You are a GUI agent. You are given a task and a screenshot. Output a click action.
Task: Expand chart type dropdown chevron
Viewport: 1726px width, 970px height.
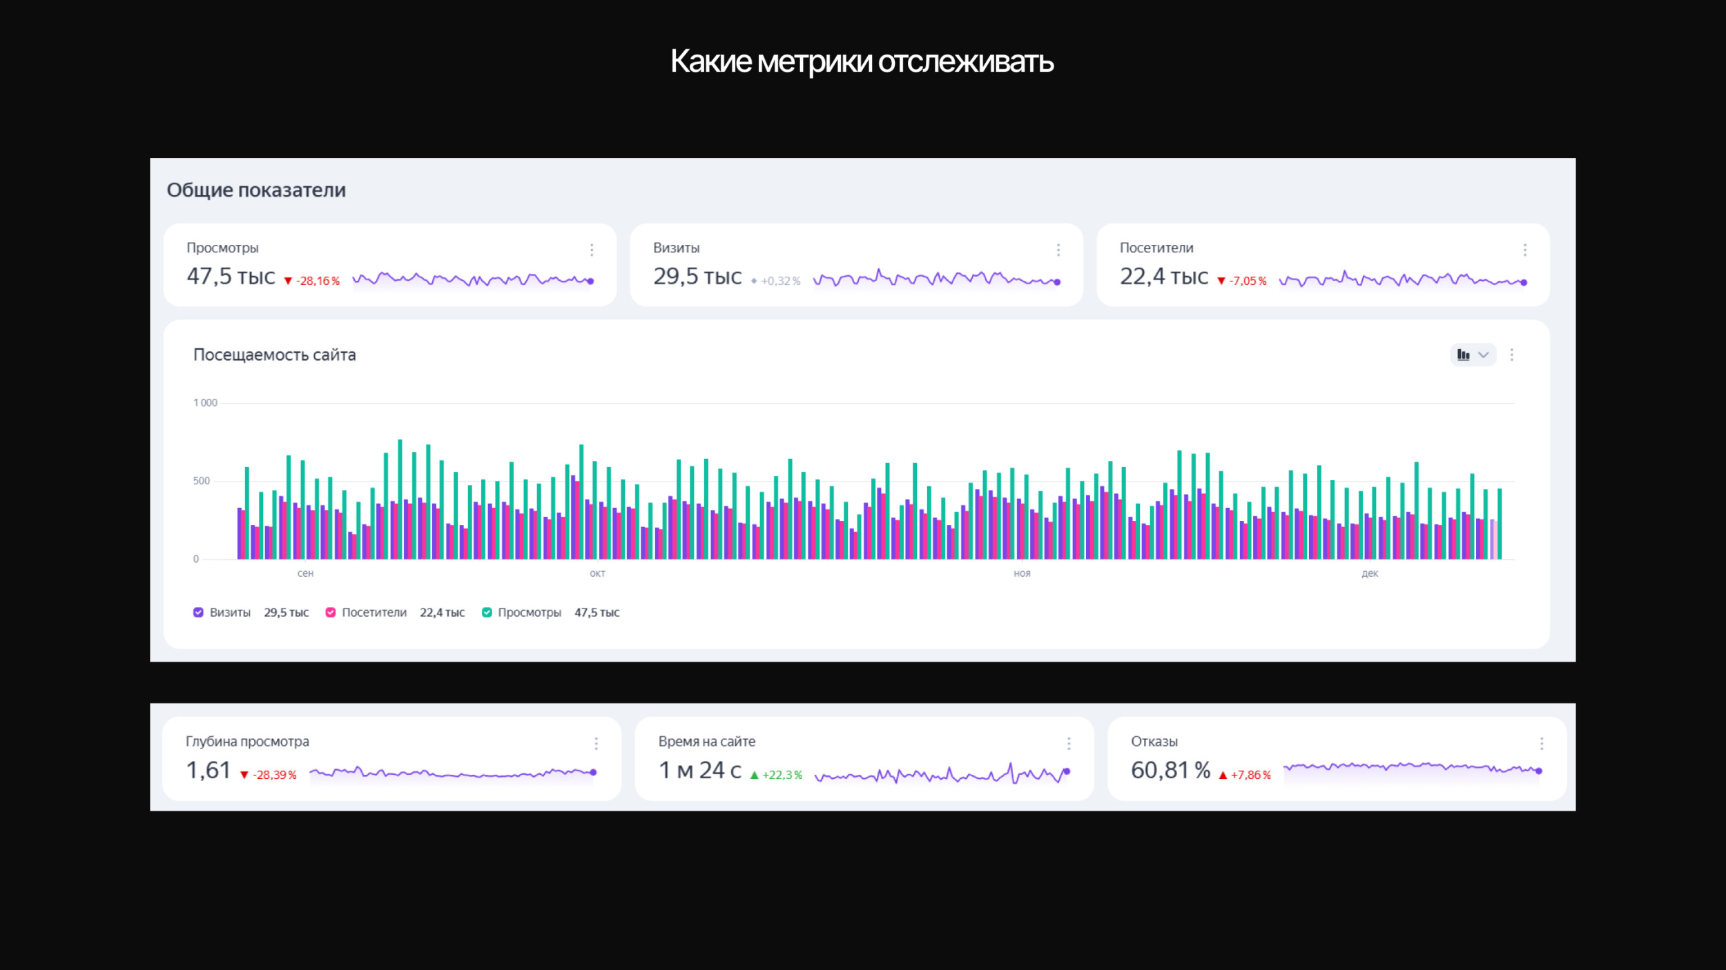point(1483,355)
